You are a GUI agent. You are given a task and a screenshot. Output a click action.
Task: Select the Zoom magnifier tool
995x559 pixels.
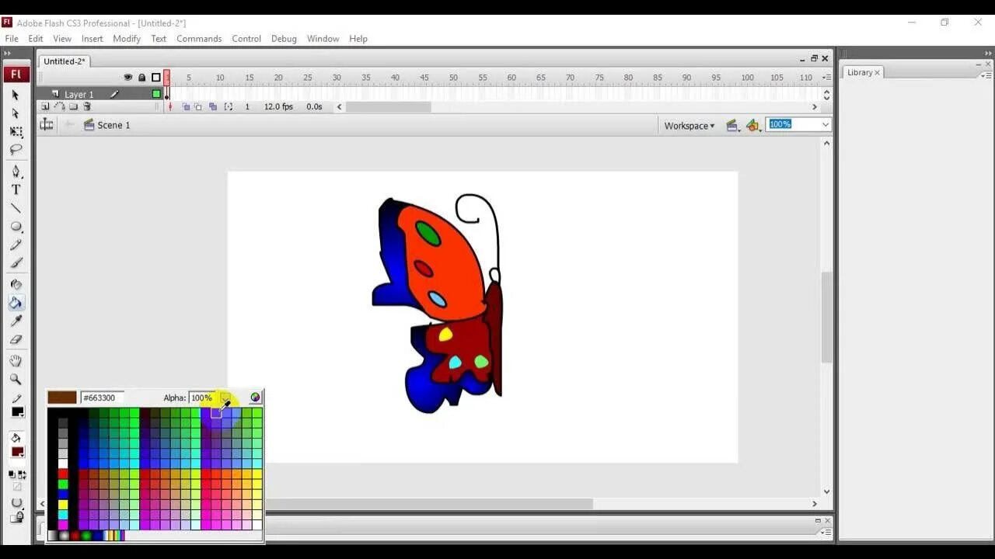point(16,380)
